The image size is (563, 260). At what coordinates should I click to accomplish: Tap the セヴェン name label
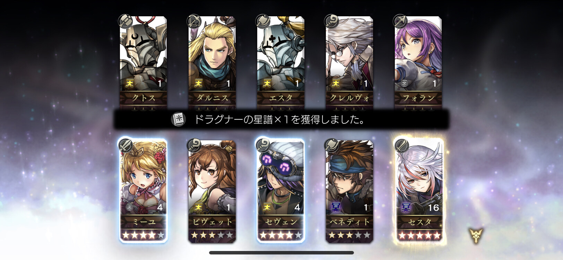point(281,222)
